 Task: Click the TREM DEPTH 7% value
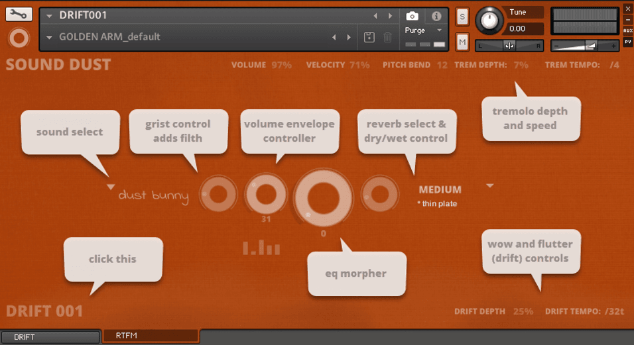point(521,65)
